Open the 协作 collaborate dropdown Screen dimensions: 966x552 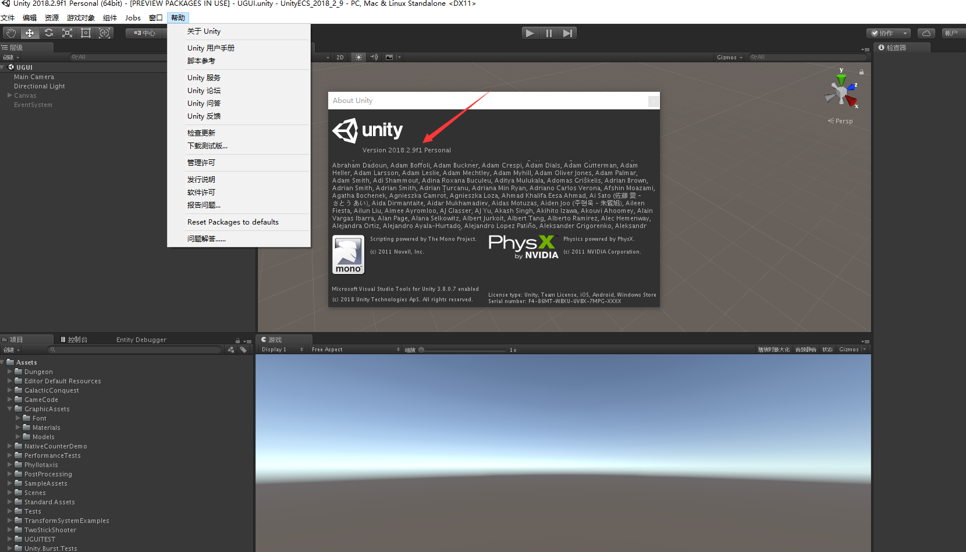click(888, 33)
